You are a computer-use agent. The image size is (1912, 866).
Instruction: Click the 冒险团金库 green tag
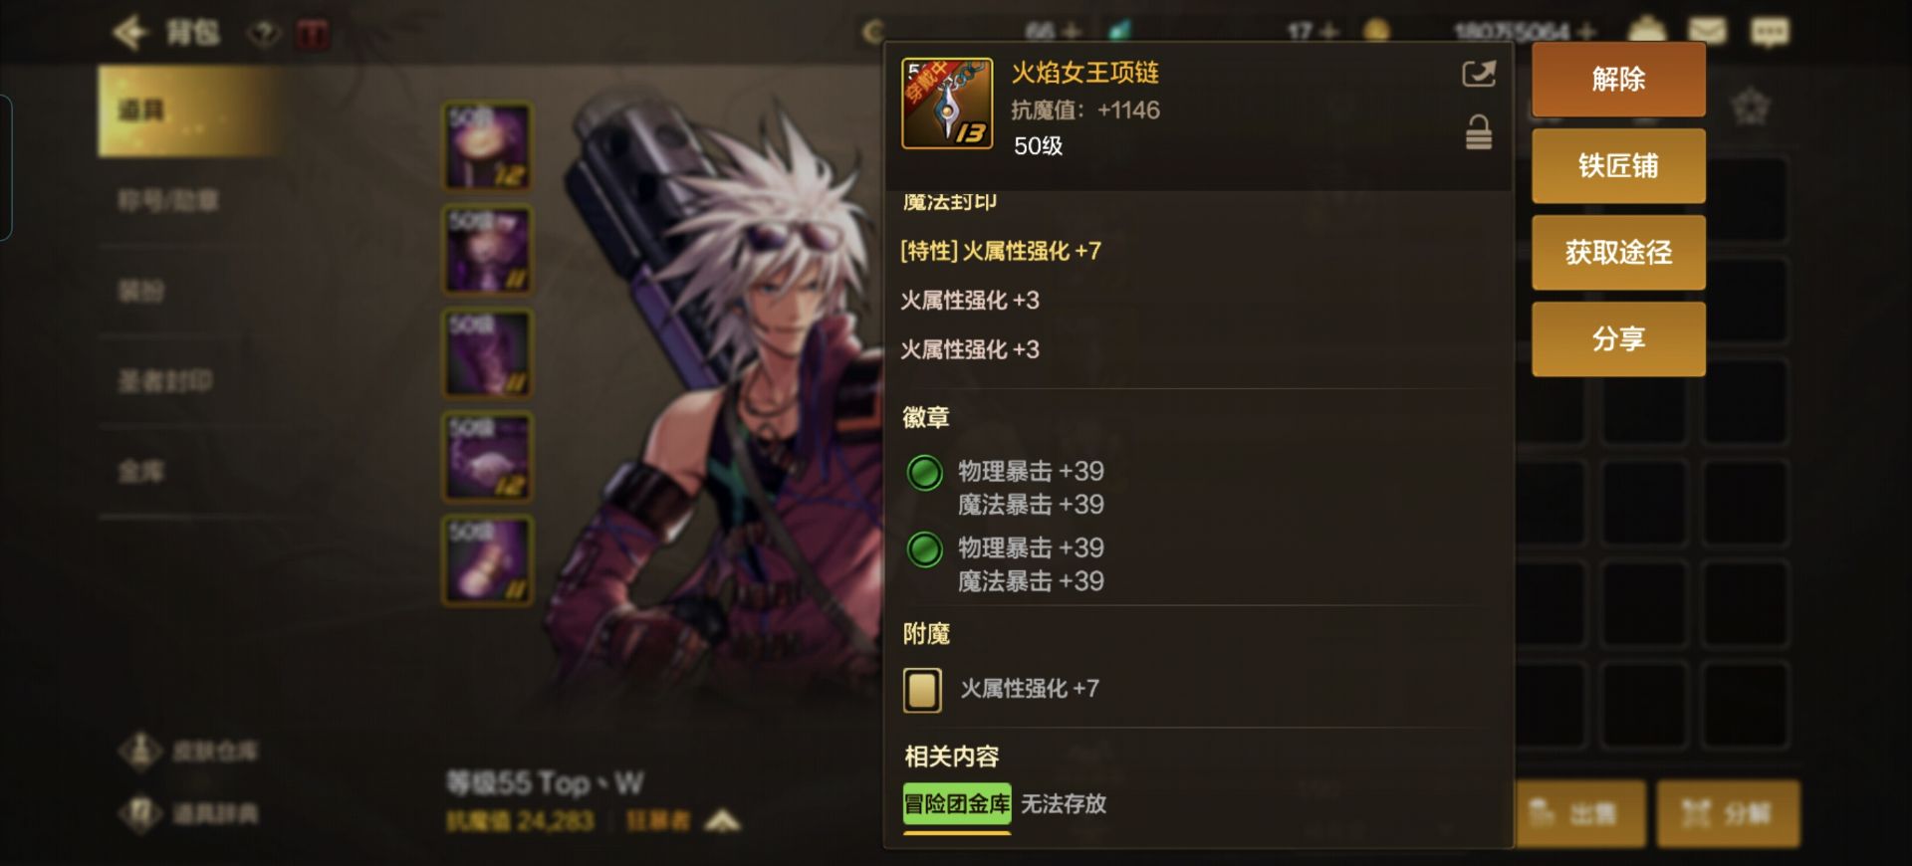(957, 803)
